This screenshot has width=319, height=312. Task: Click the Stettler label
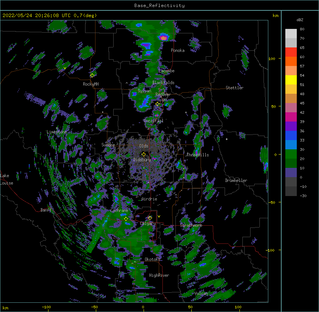pyautogui.click(x=235, y=88)
